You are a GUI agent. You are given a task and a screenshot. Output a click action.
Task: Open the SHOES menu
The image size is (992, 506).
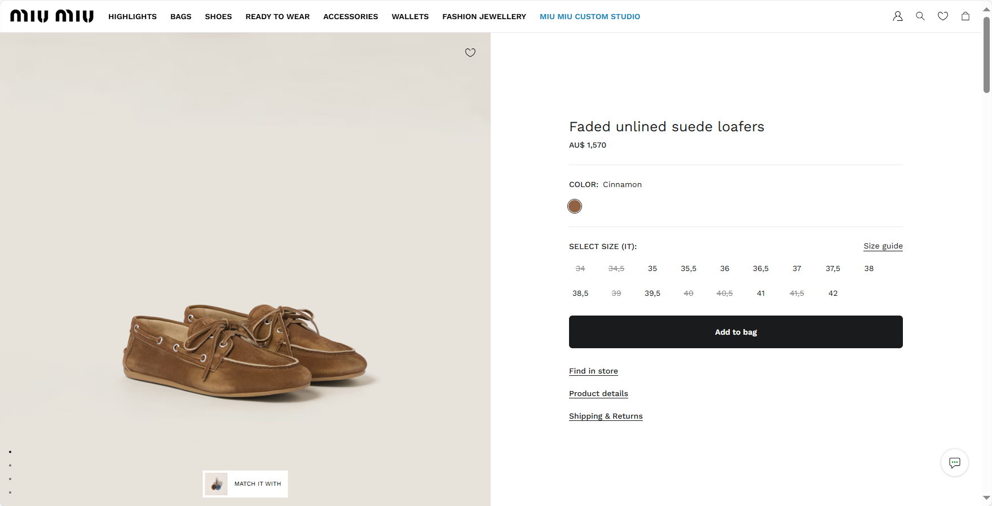click(x=218, y=16)
